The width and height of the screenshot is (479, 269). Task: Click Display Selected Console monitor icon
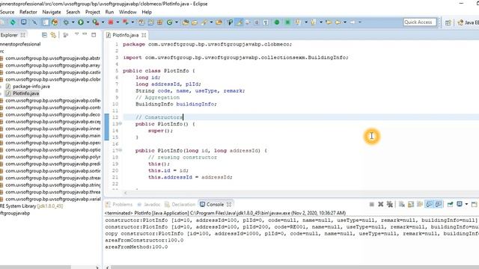point(459,204)
